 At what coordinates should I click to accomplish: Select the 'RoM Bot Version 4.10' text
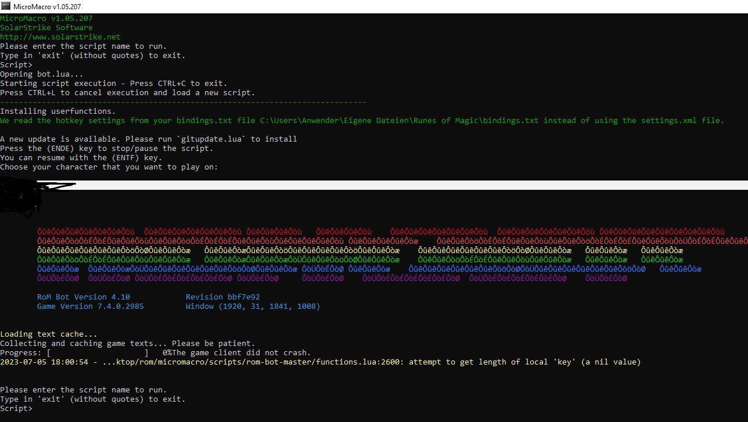coord(84,297)
